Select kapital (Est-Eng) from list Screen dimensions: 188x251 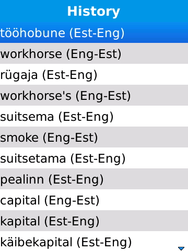(94, 221)
